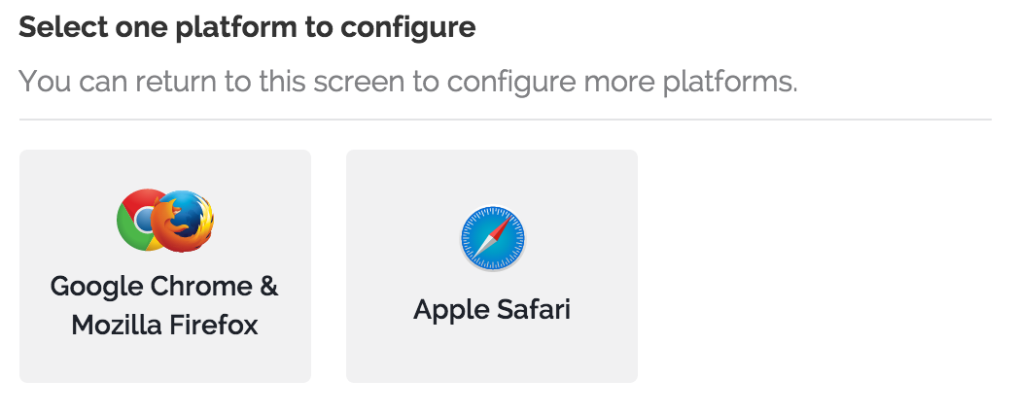Click the "Google Chrome &" label line

(x=164, y=287)
